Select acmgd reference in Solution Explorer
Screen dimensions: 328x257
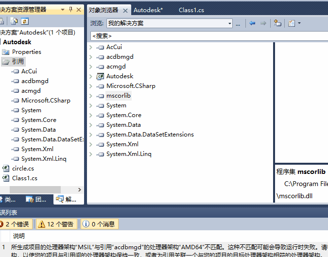31,91
